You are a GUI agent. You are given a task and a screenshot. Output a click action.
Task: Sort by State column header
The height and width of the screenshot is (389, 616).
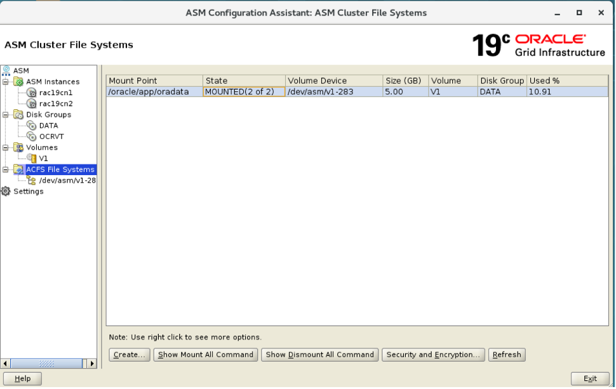tap(244, 81)
